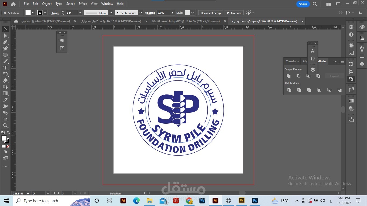Screen dimensions: 367x206
Task: Pick the Ellipse tool
Action: coord(5,55)
